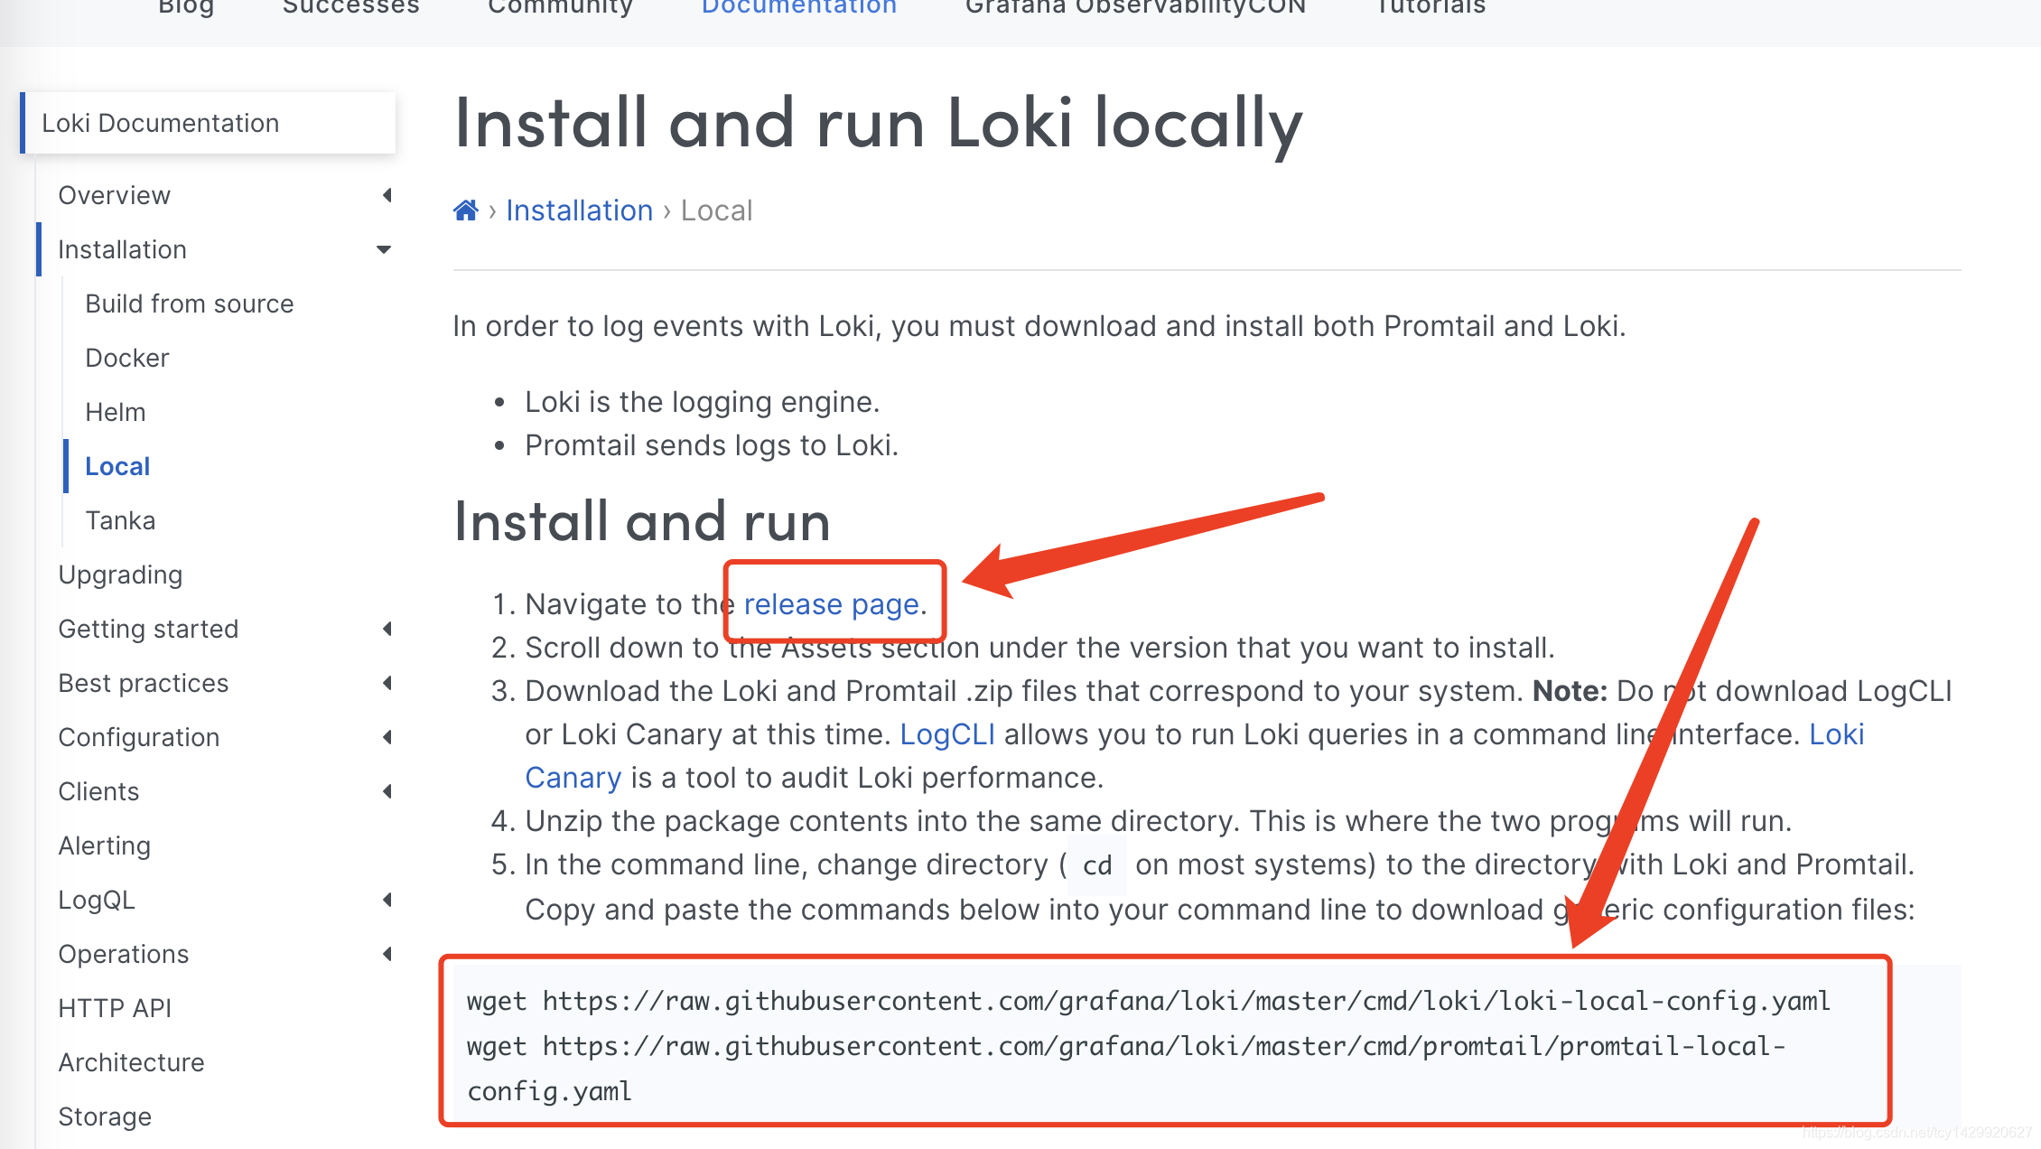
Task: Expand the Best practices section arrow
Action: click(387, 683)
